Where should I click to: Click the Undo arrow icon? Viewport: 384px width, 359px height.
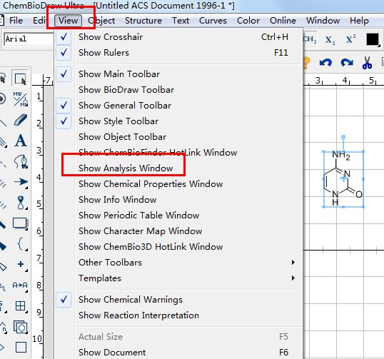coord(325,63)
